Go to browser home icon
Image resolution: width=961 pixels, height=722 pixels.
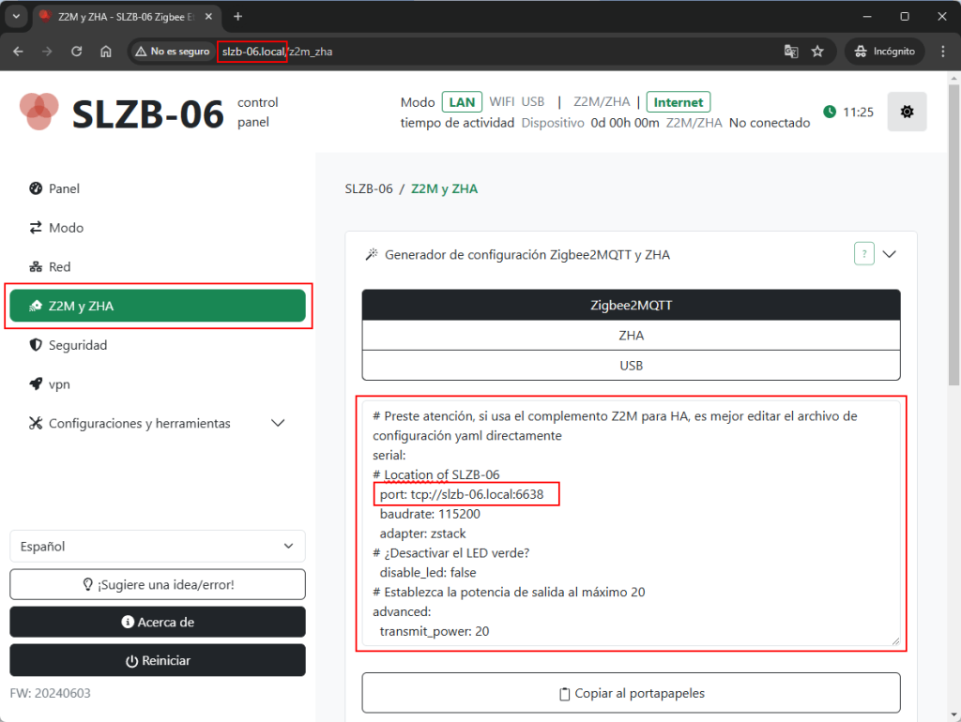click(x=106, y=52)
